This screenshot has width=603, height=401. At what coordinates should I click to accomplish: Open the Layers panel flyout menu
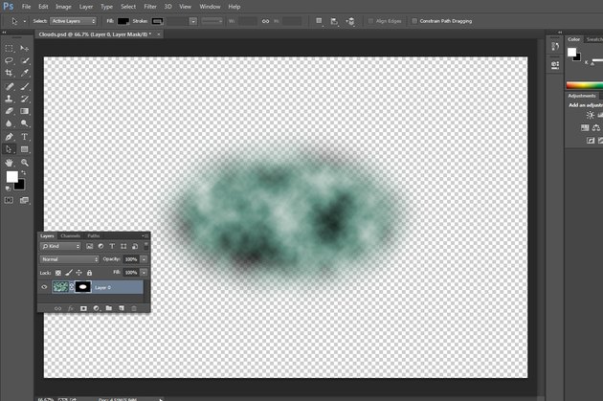145,235
